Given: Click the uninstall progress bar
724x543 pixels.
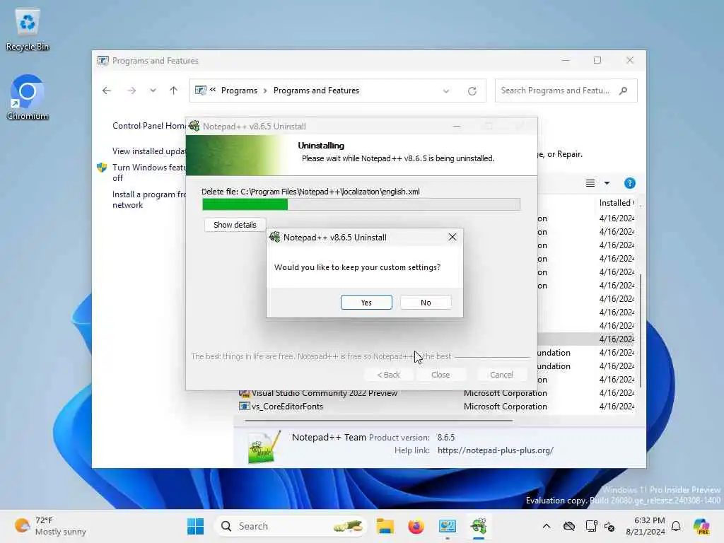Looking at the screenshot, I should coord(361,204).
